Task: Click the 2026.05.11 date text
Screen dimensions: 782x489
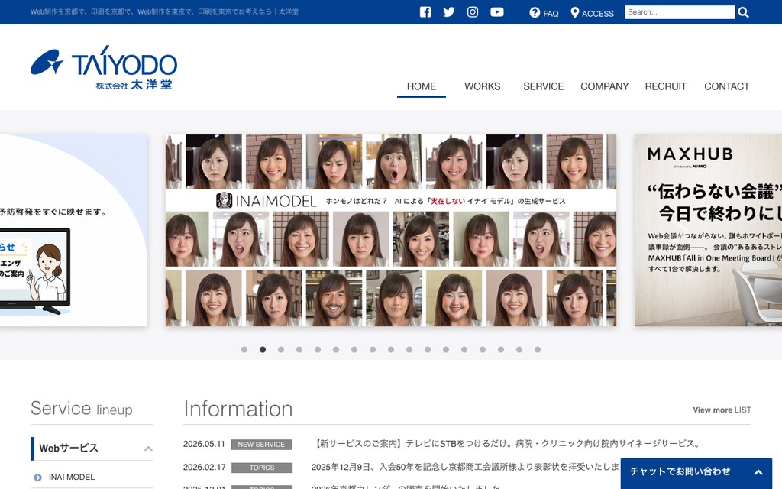Action: click(204, 444)
